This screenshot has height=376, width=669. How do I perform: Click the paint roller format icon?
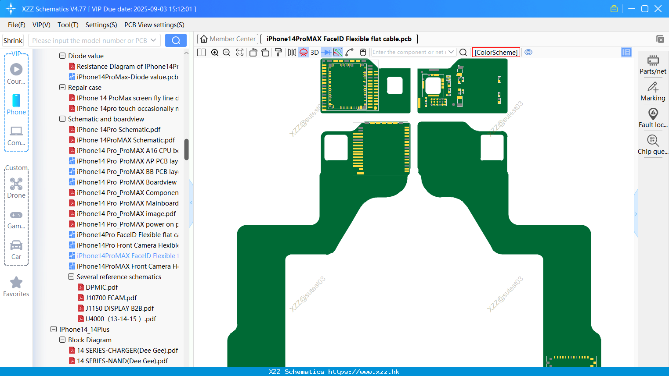tap(278, 52)
